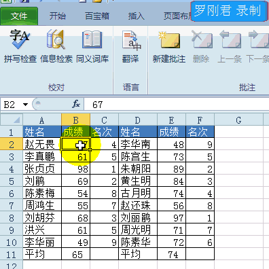Select column A header
The height and width of the screenshot is (269, 269).
click(x=42, y=120)
